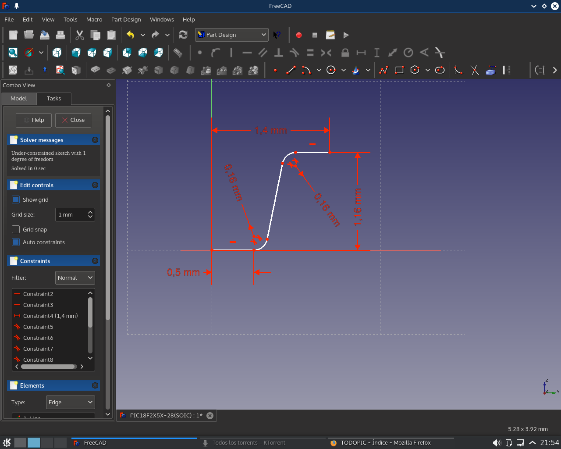This screenshot has height=449, width=561.
Task: Open undo history dropdown arrow
Action: [143, 35]
